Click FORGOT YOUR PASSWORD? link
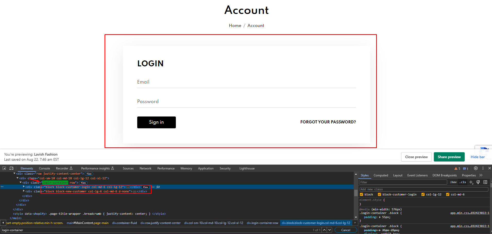The image size is (492, 234). (x=328, y=122)
